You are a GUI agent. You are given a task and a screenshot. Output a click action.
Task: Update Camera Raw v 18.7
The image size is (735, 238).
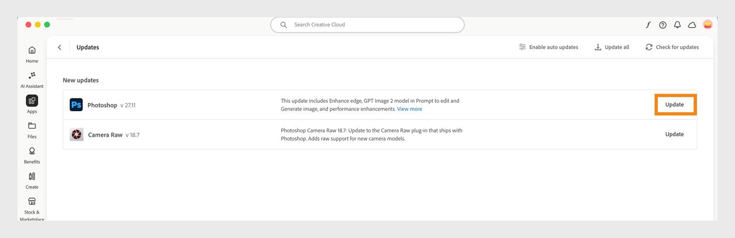[674, 134]
